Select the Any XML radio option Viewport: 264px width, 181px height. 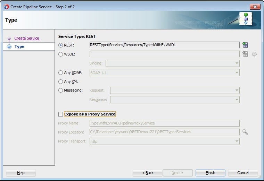(61, 82)
